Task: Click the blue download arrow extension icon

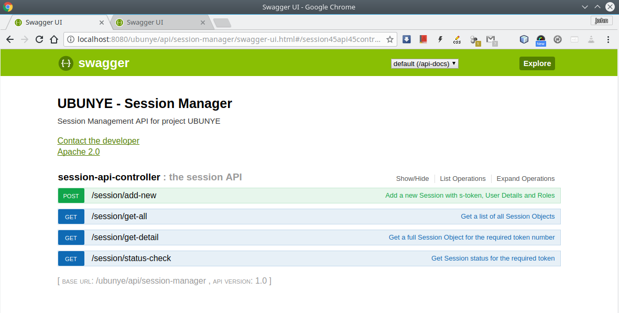Action: pos(407,39)
